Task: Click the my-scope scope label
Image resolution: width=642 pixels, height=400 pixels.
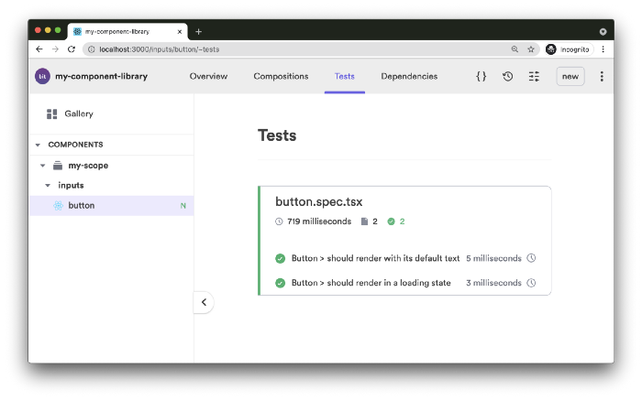Action: point(88,166)
